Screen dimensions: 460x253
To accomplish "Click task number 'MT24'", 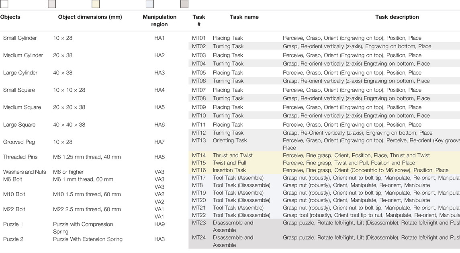I will 199,237.
